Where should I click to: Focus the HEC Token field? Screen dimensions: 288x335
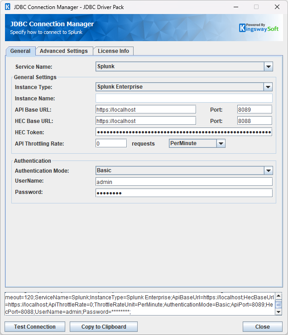pos(184,132)
